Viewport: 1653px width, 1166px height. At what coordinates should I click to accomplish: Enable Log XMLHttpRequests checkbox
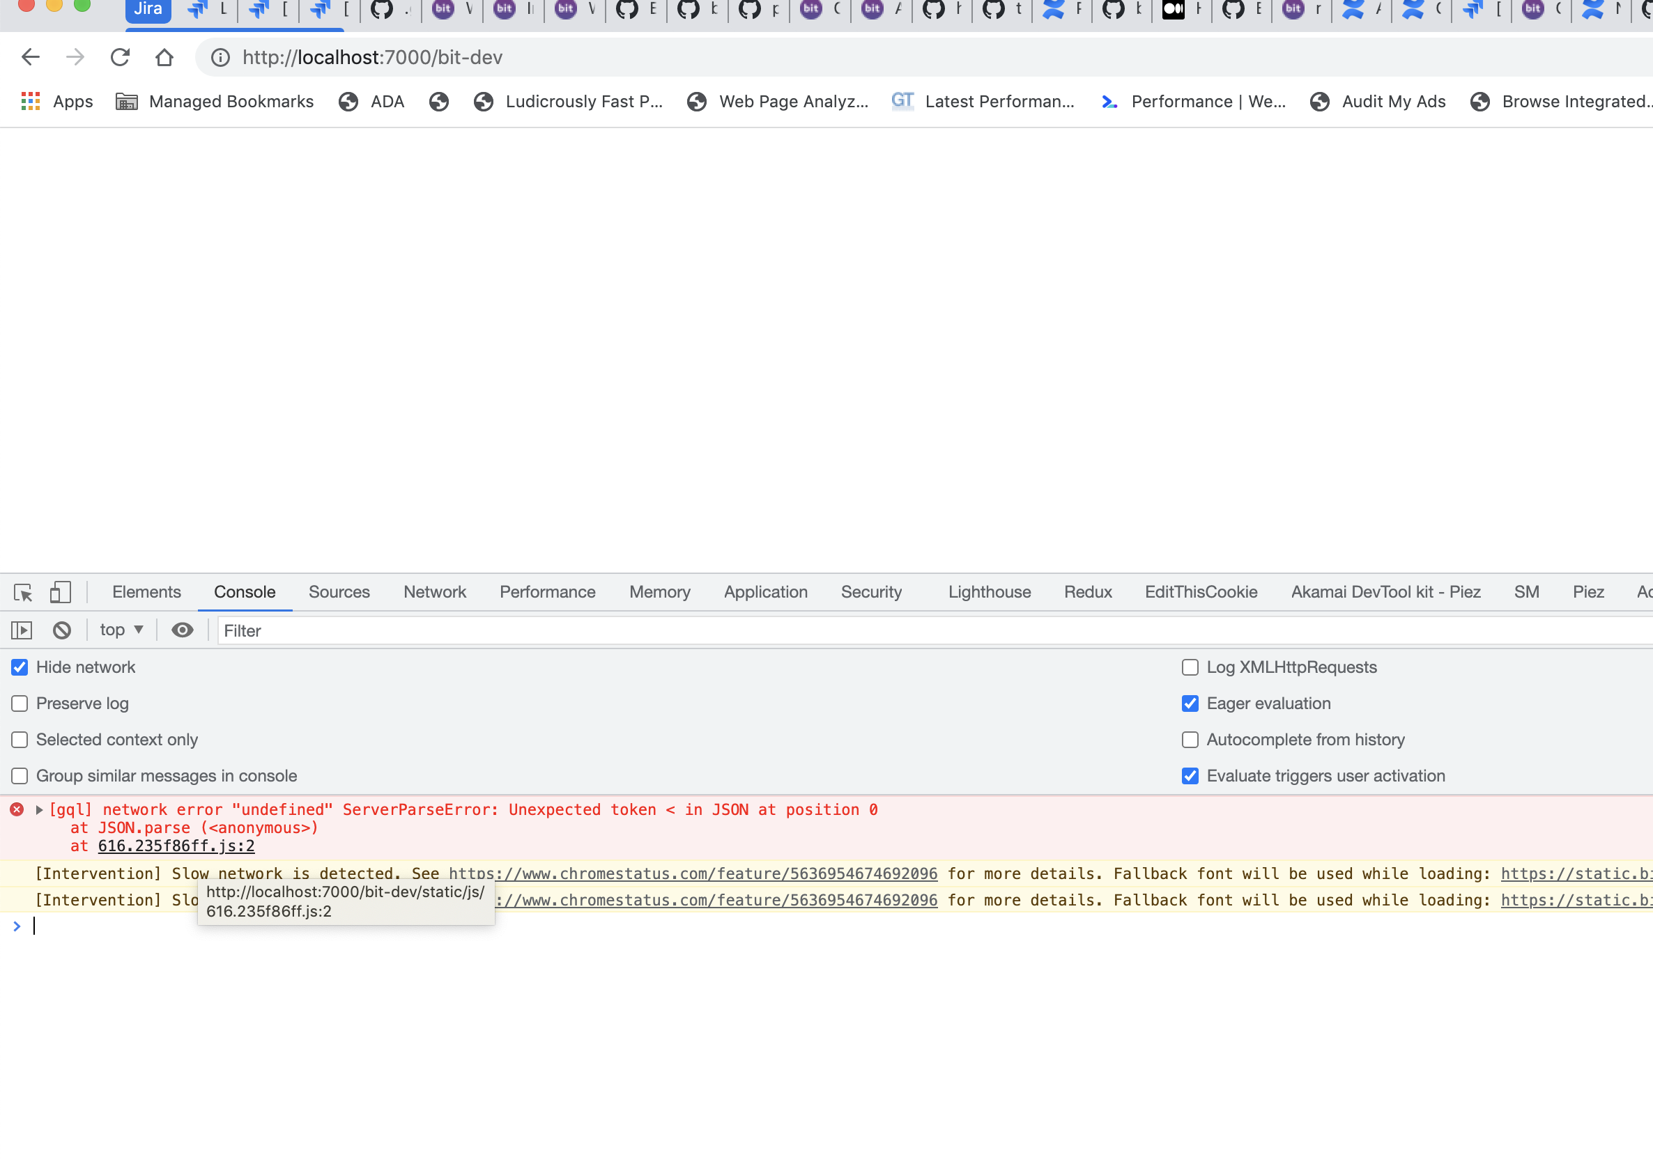(x=1190, y=667)
